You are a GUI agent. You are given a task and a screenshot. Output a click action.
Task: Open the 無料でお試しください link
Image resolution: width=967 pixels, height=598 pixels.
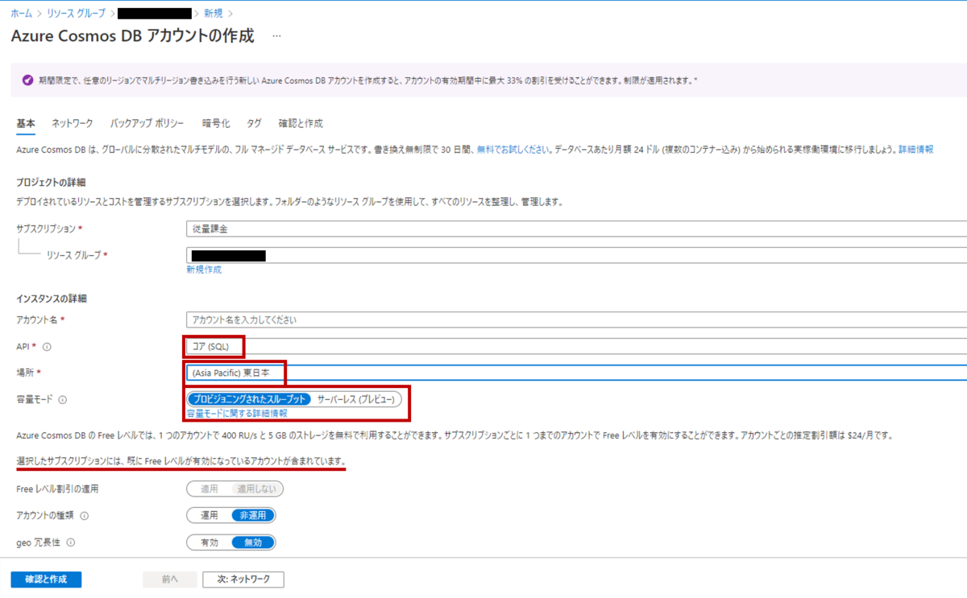tap(514, 150)
